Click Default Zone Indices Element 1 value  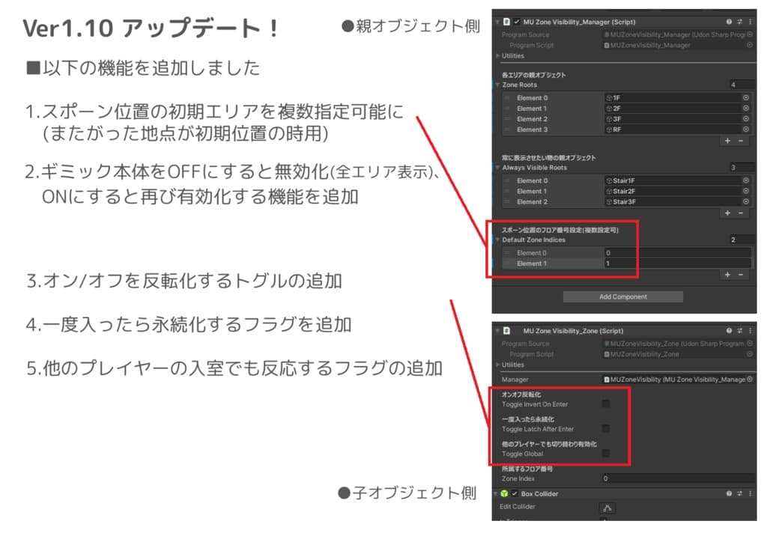coord(677,263)
